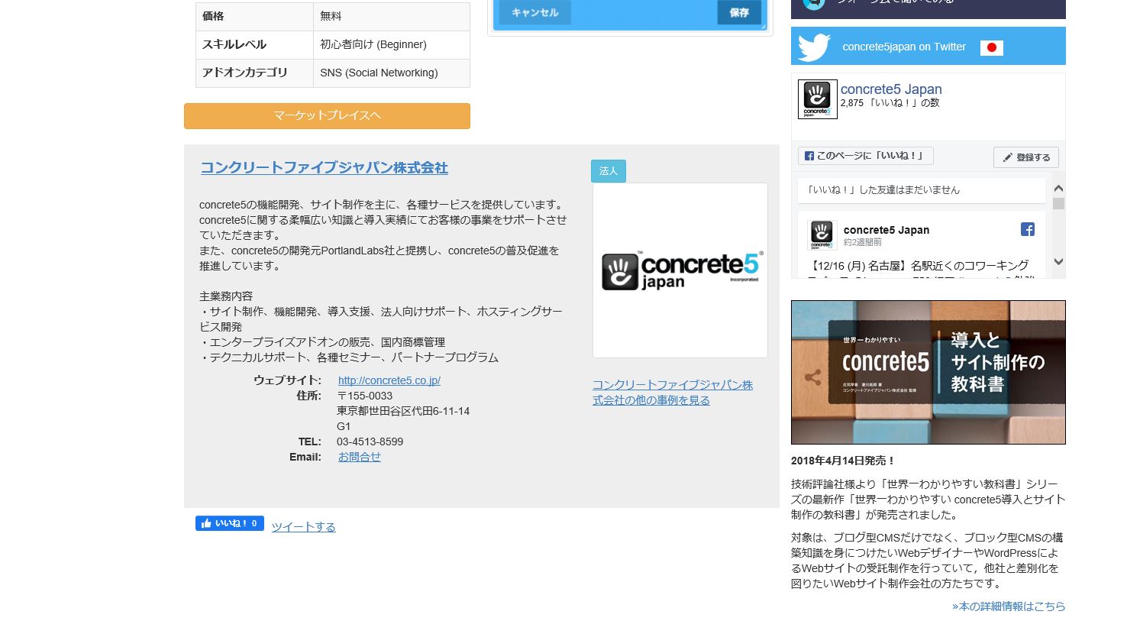Open コンクリートファイブジャパン株式会社 heading link
This screenshot has width=1140, height=621.
coord(325,168)
